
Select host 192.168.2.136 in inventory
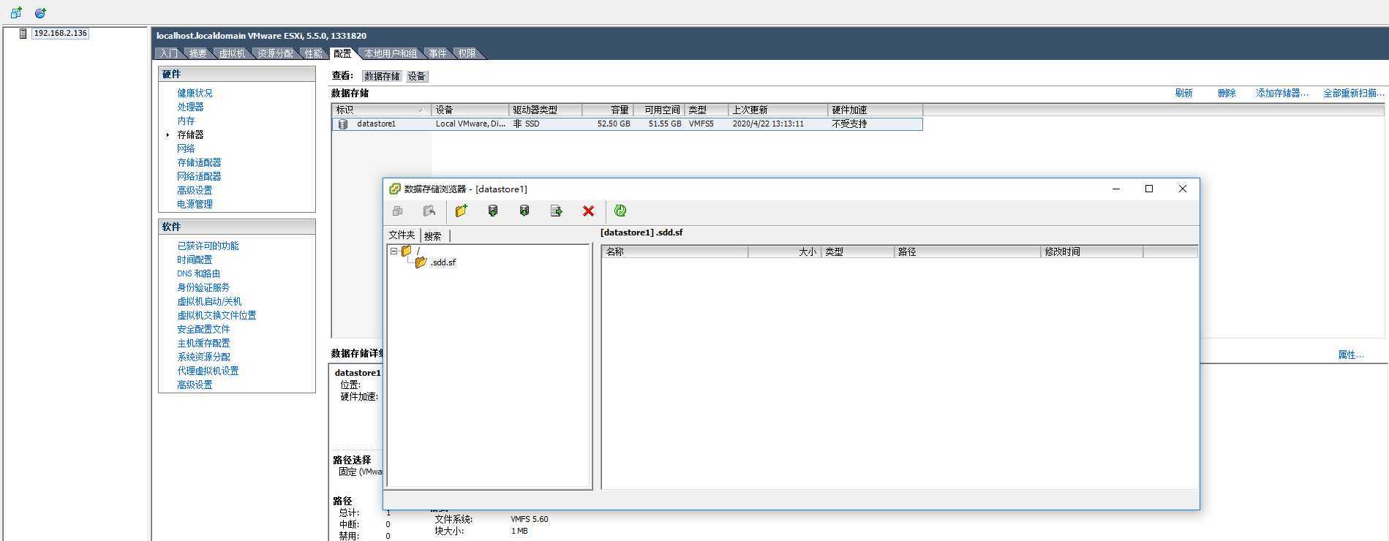(60, 34)
